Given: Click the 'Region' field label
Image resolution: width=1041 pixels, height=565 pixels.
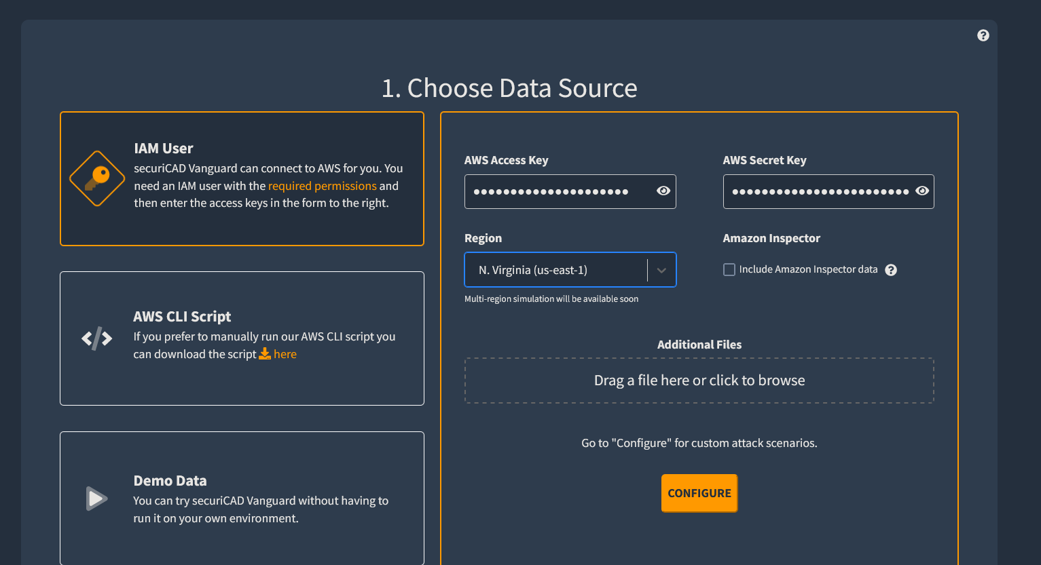Looking at the screenshot, I should [x=483, y=238].
